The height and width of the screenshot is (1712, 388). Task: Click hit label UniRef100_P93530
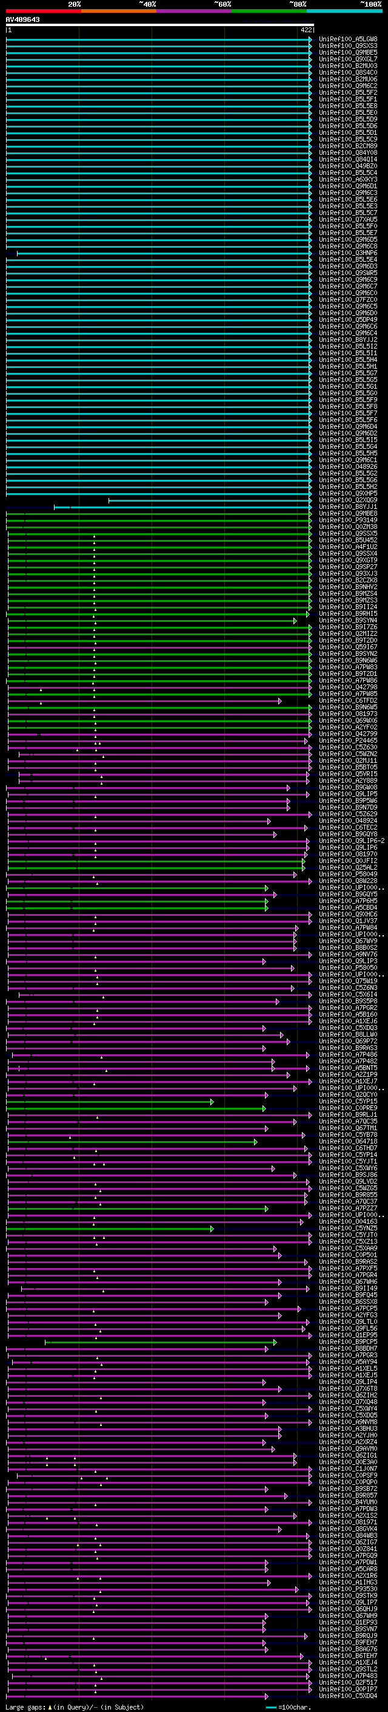[348, 1589]
